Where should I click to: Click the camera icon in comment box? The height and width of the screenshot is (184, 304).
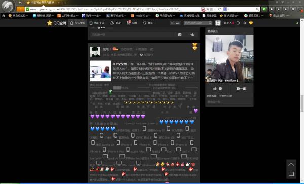[180, 35]
